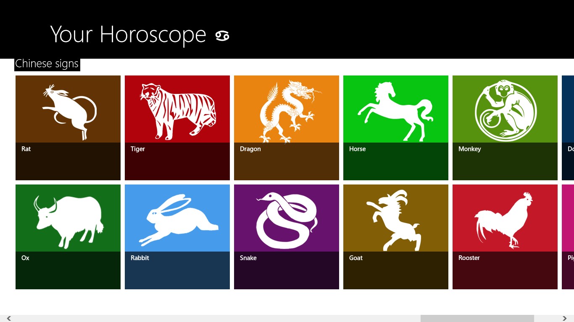Open the Chinese signs section header
This screenshot has height=322, width=574.
point(47,64)
